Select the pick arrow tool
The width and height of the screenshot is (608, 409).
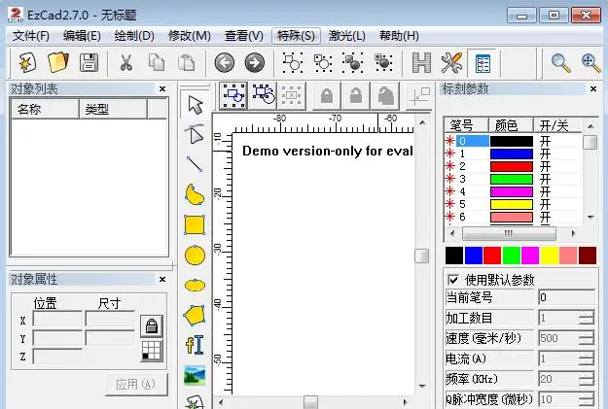click(x=195, y=105)
